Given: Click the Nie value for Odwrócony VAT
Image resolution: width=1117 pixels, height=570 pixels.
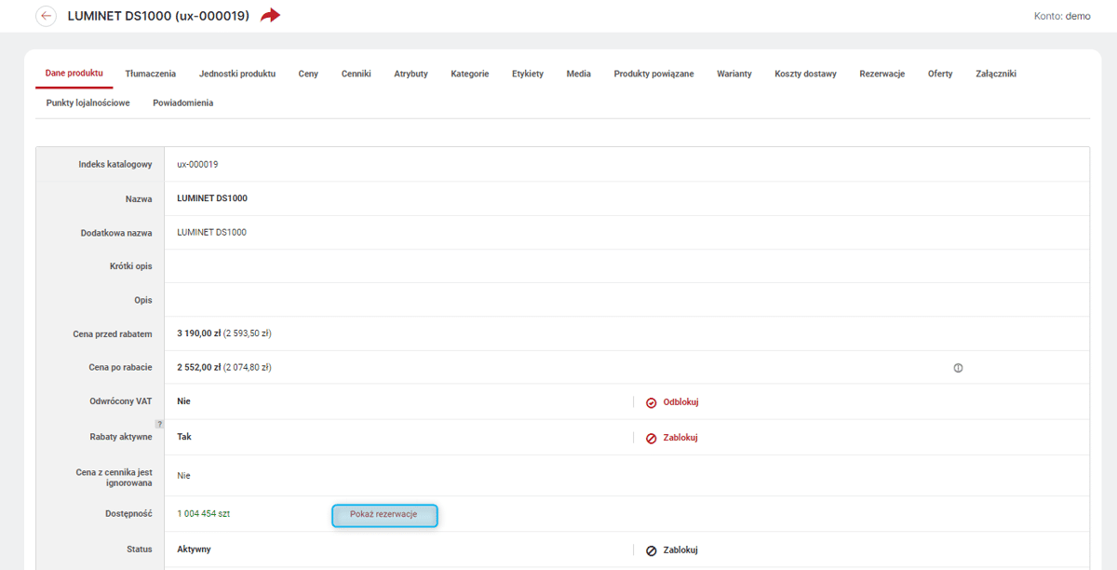Looking at the screenshot, I should tap(183, 401).
